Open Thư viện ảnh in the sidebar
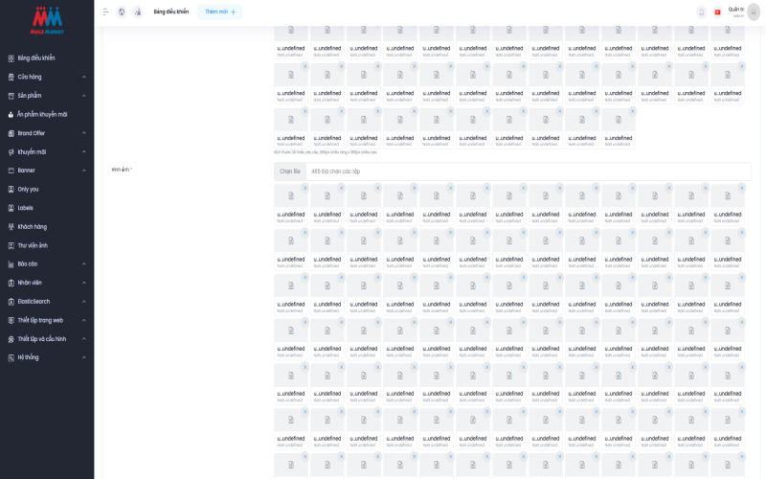The height and width of the screenshot is (479, 766). 33,245
